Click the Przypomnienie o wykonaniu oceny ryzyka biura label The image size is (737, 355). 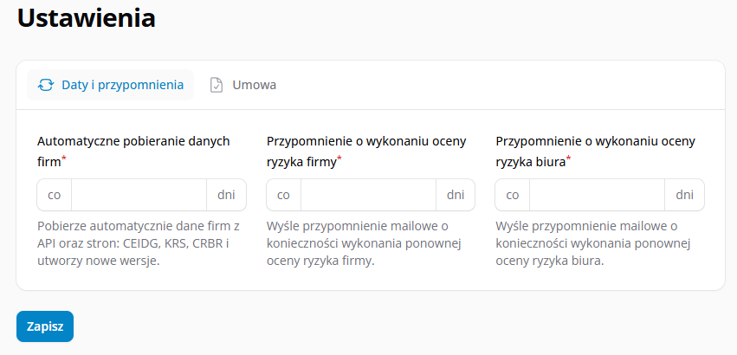(x=595, y=152)
